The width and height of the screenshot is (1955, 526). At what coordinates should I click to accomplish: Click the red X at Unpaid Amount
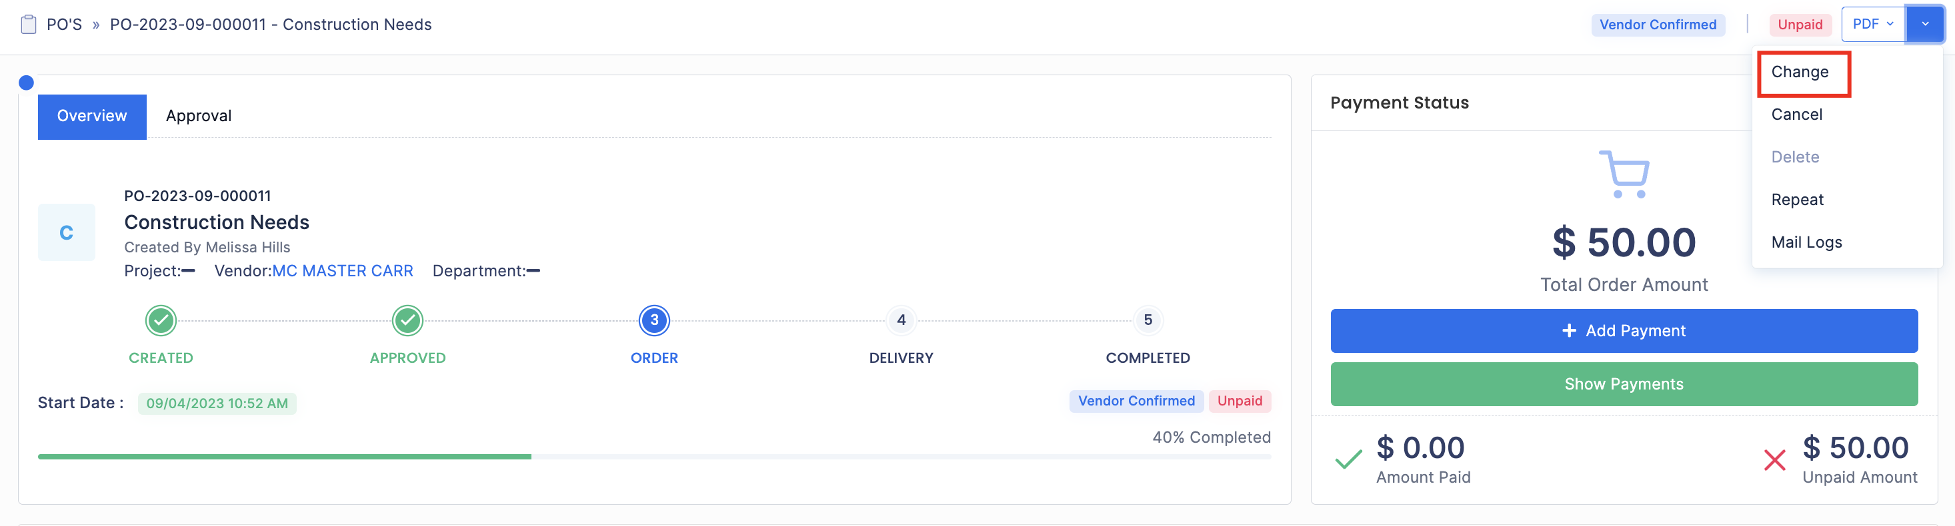(1774, 459)
